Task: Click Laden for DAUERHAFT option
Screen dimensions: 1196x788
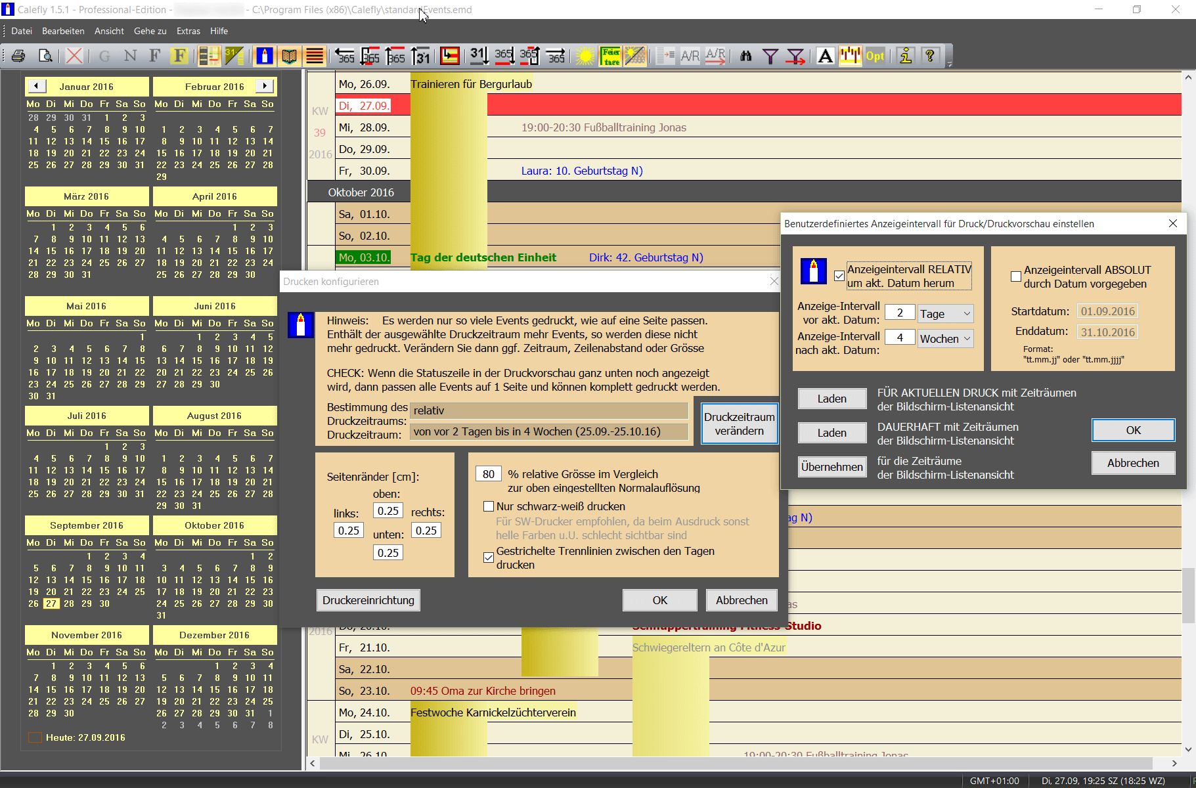Action: point(832,433)
